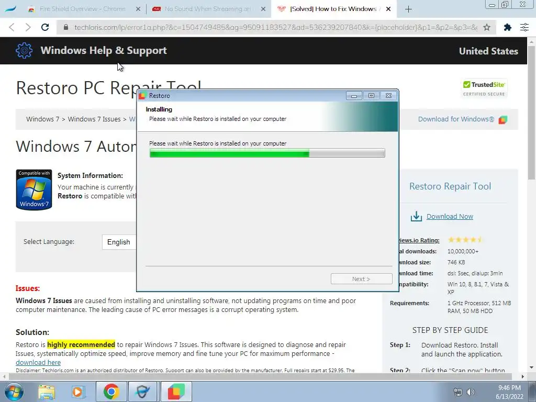Click the Next button in Restoro installer
The width and height of the screenshot is (536, 402).
pyautogui.click(x=361, y=279)
